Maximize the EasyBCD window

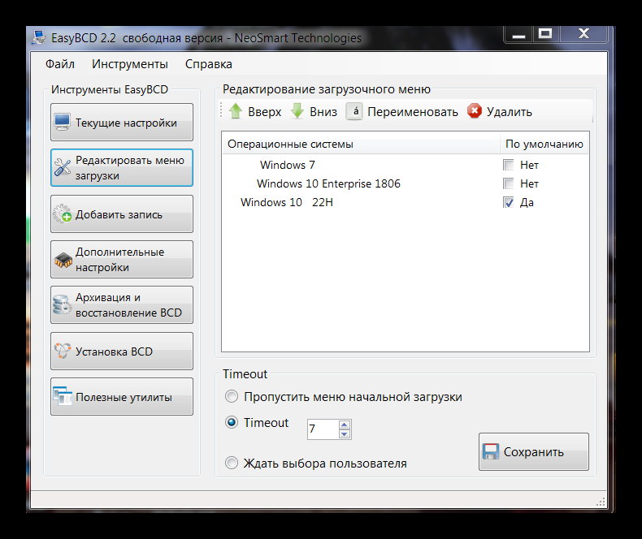pos(545,34)
